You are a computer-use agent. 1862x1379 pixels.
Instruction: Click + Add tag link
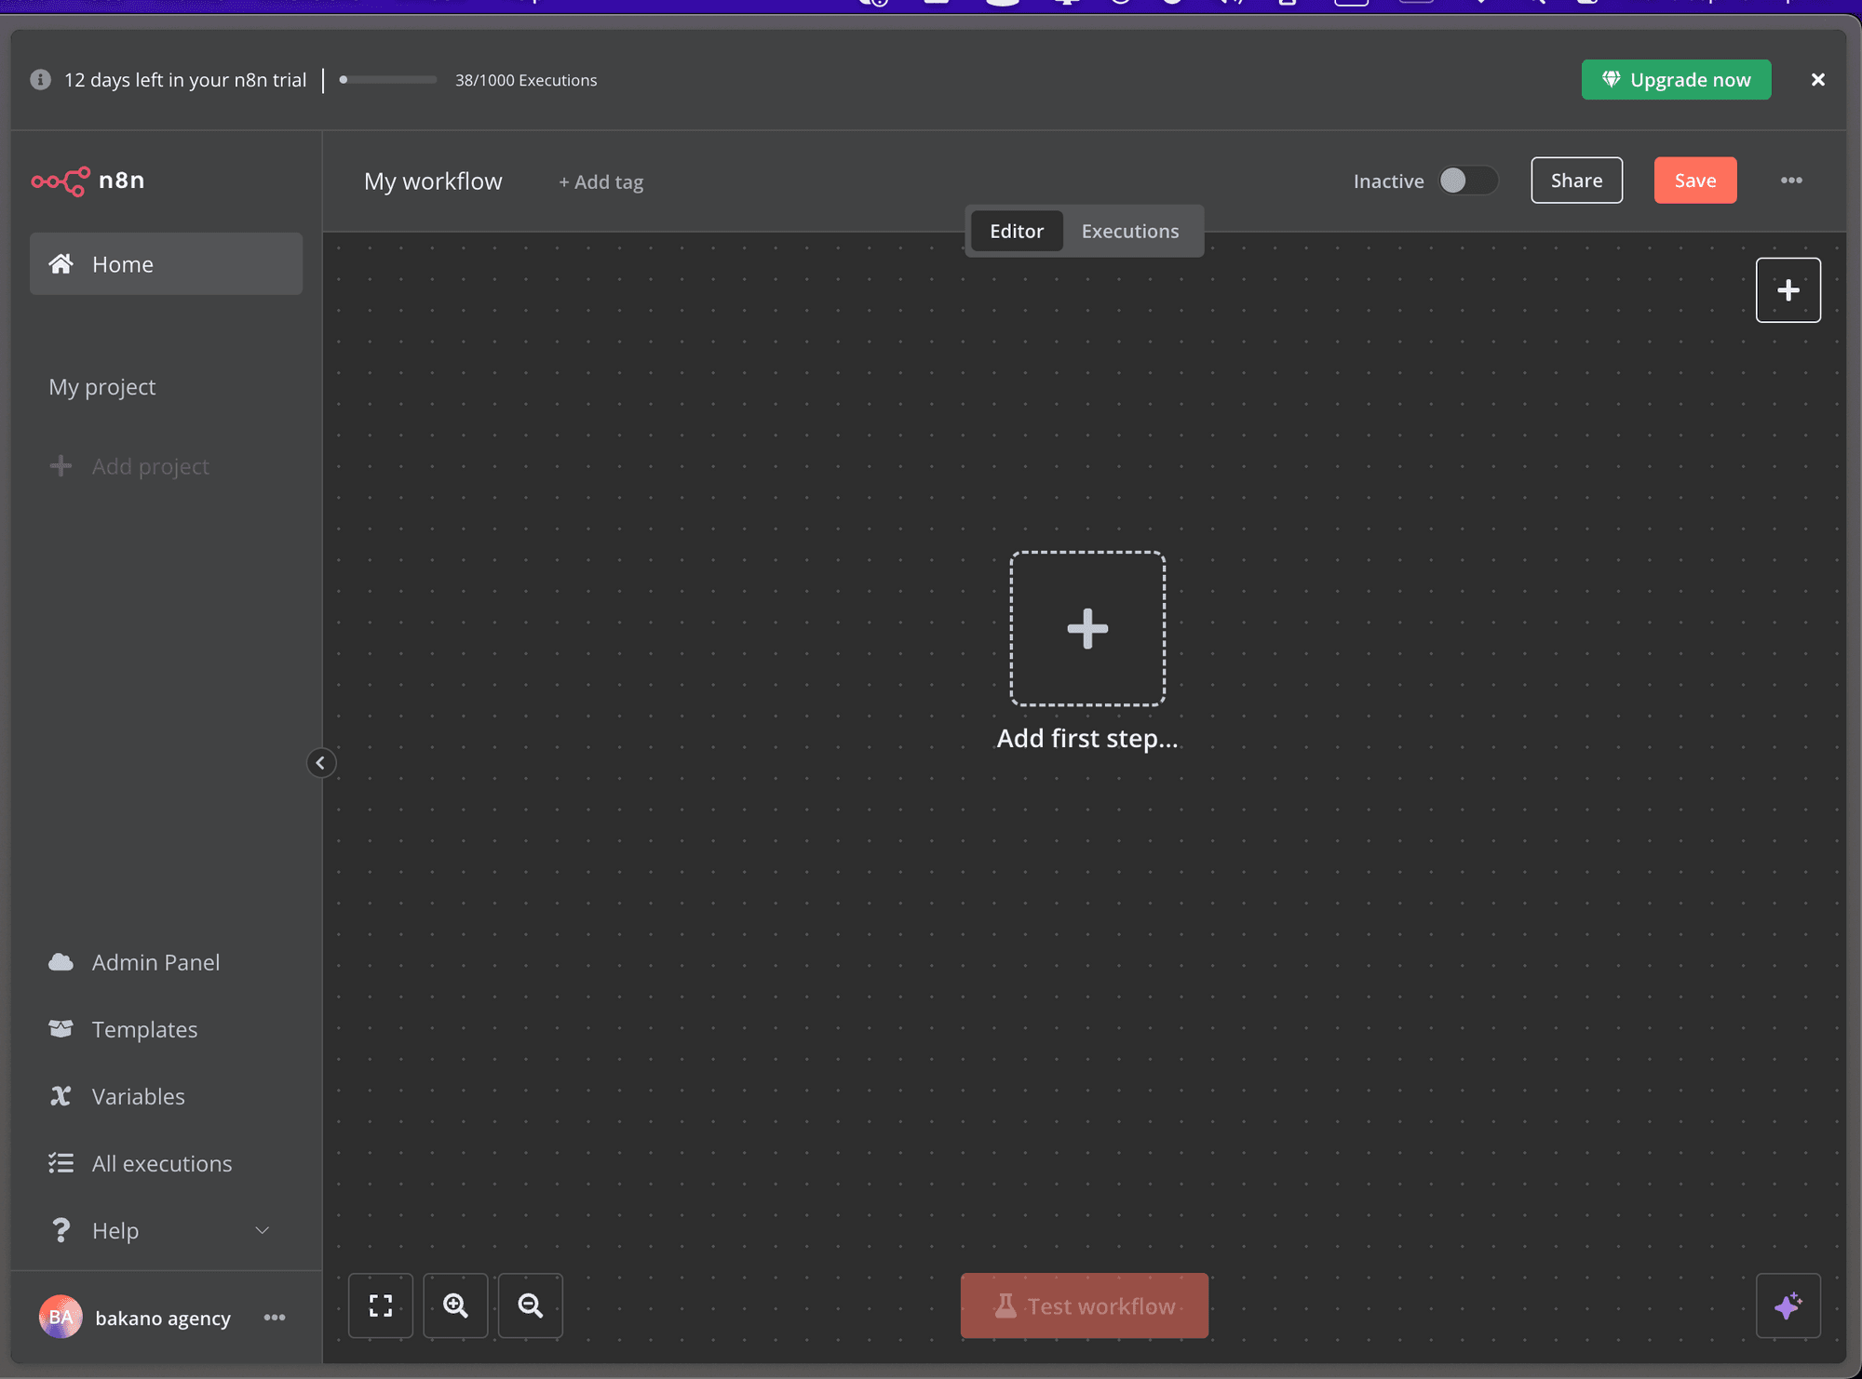[600, 182]
